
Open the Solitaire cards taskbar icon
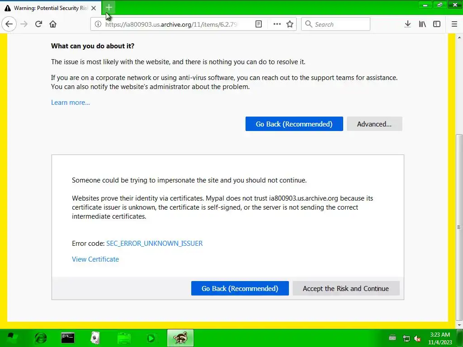click(95, 338)
